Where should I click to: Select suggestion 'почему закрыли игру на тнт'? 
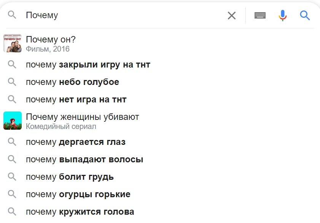tap(88, 65)
